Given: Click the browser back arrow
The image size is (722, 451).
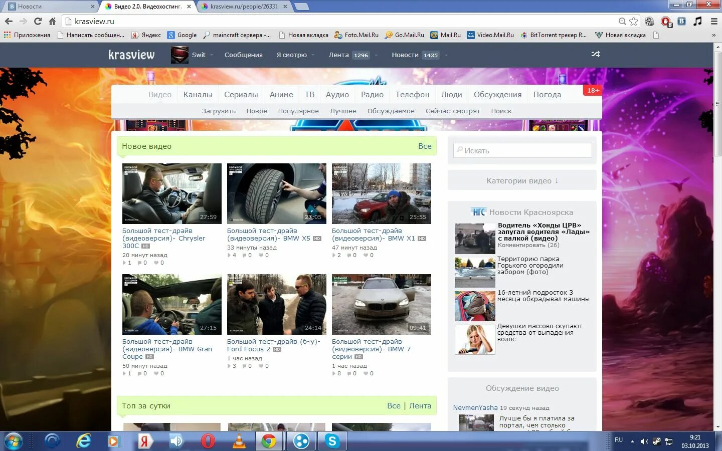Looking at the screenshot, I should 9,21.
